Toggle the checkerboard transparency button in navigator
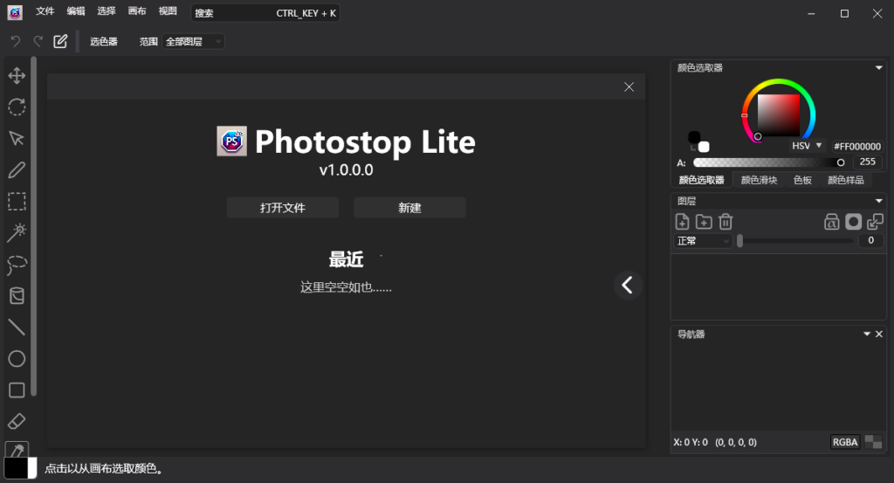 [873, 442]
